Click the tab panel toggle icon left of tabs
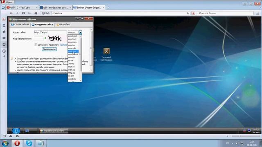 pos(3,8)
